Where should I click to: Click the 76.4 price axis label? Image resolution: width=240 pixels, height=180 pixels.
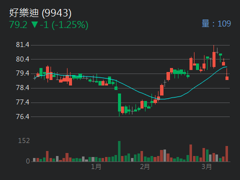(x=22, y=116)
